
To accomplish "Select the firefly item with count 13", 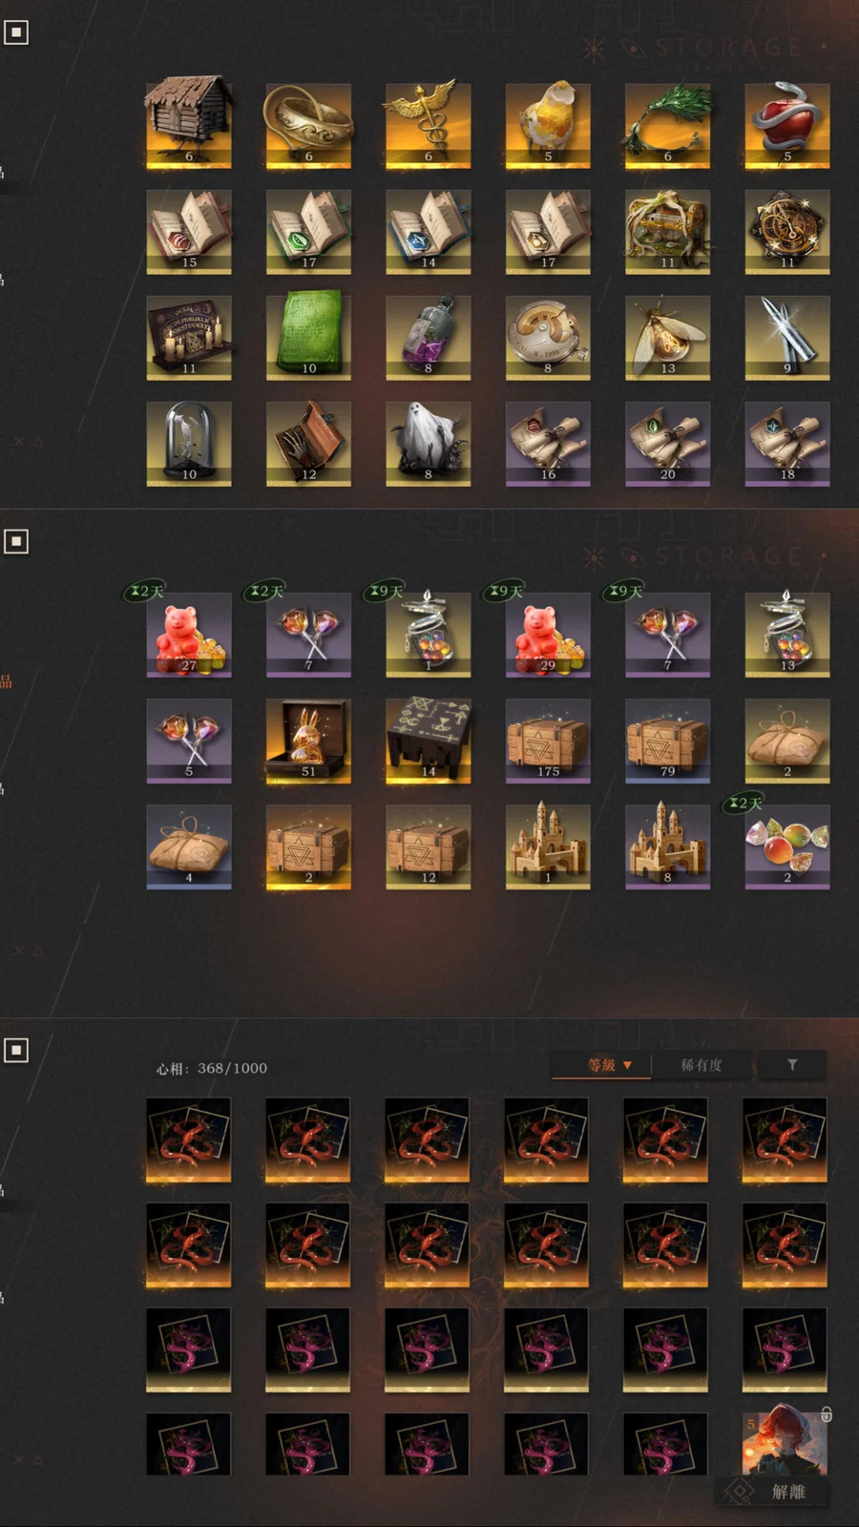I will click(667, 337).
